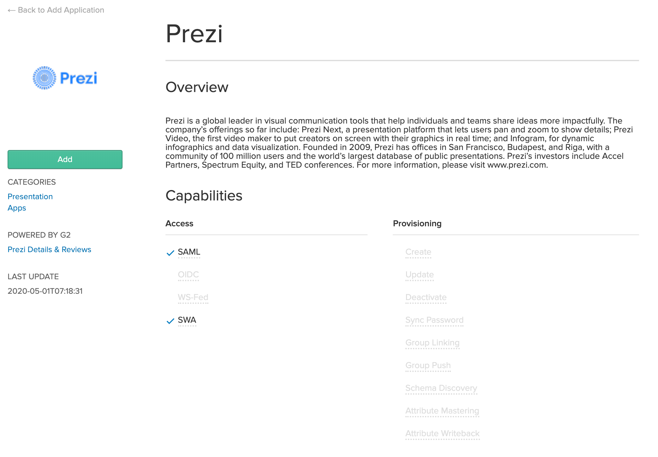Click the Sync Password label
The width and height of the screenshot is (658, 457).
click(434, 320)
